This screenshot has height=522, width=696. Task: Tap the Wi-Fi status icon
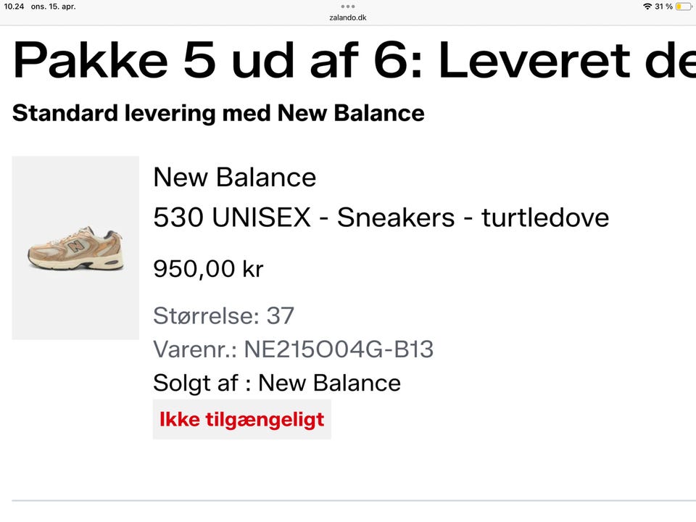pyautogui.click(x=647, y=7)
